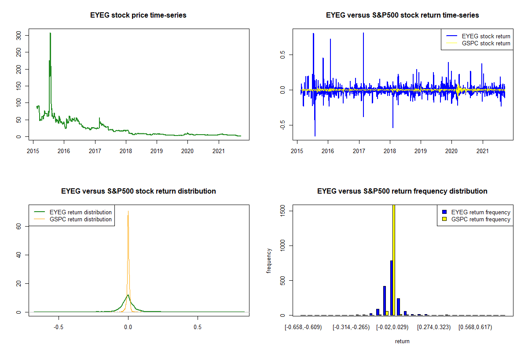Click the peak of the EYEG price spike

coord(50,33)
